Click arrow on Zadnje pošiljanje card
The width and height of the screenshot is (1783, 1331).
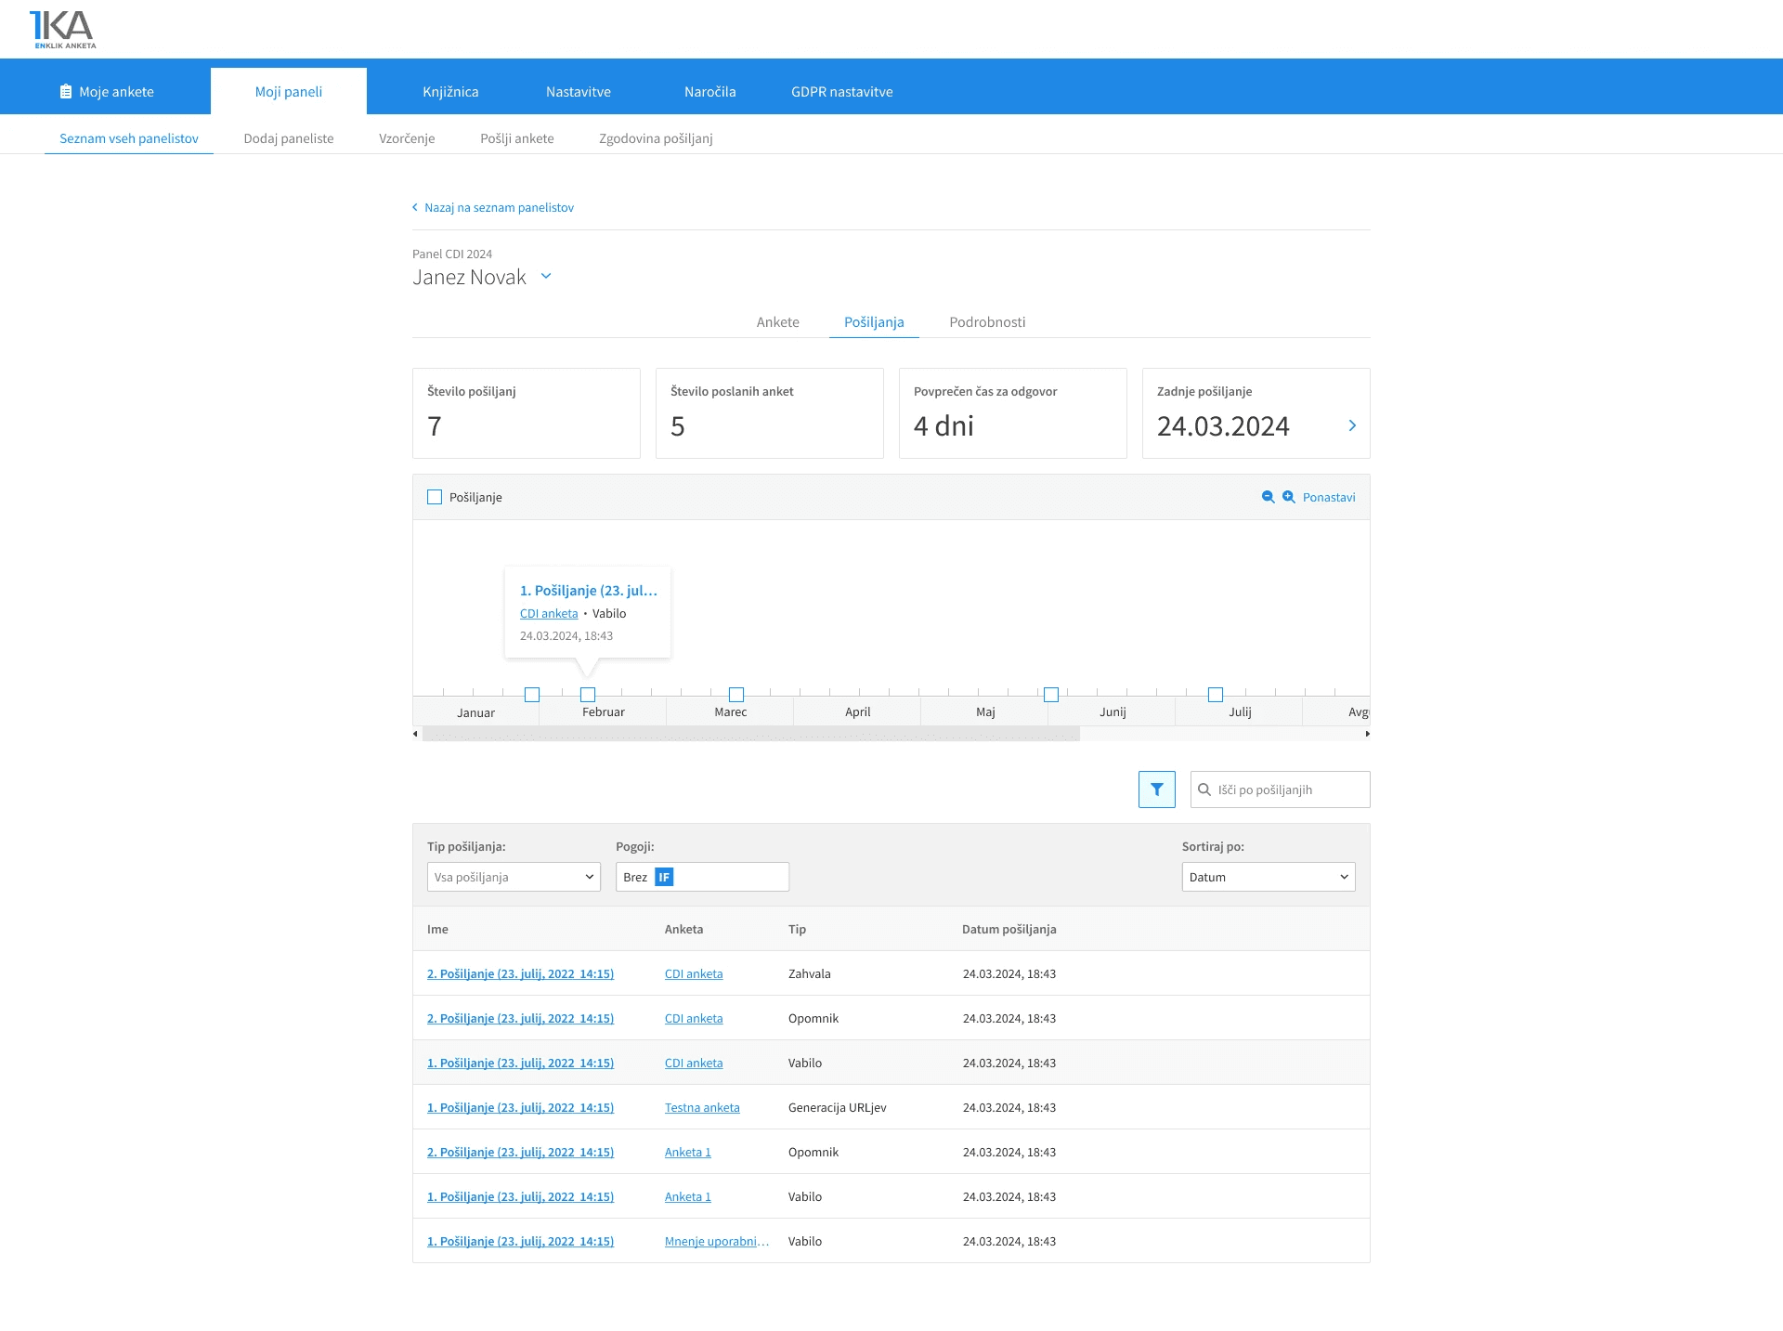point(1352,425)
